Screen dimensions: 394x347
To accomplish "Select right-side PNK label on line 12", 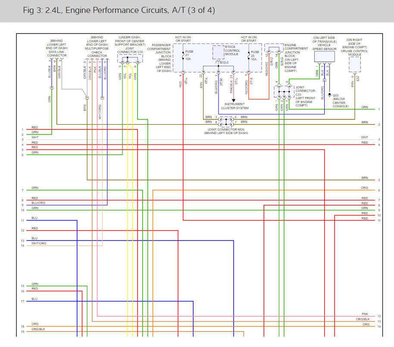I will pos(365,314).
